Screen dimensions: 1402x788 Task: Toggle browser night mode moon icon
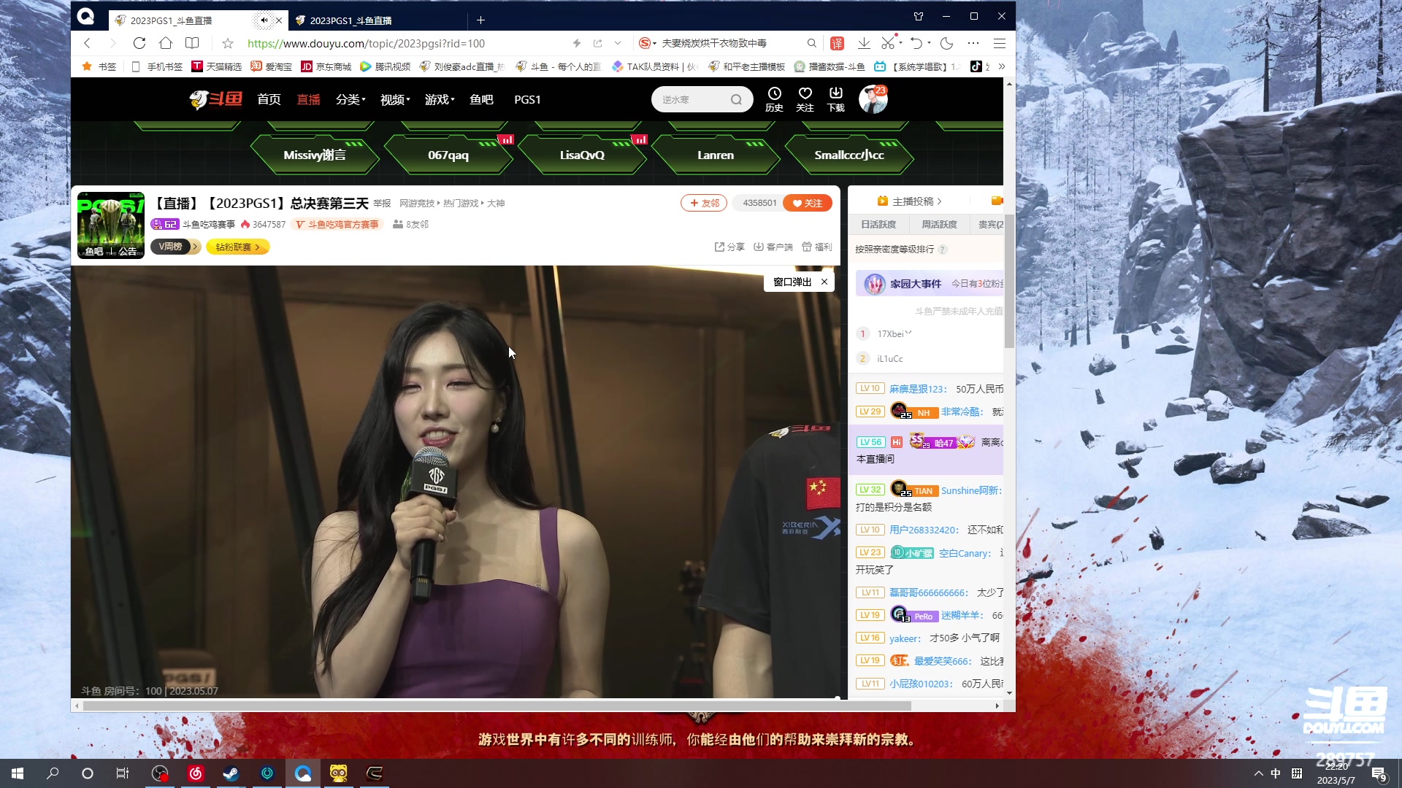946,43
